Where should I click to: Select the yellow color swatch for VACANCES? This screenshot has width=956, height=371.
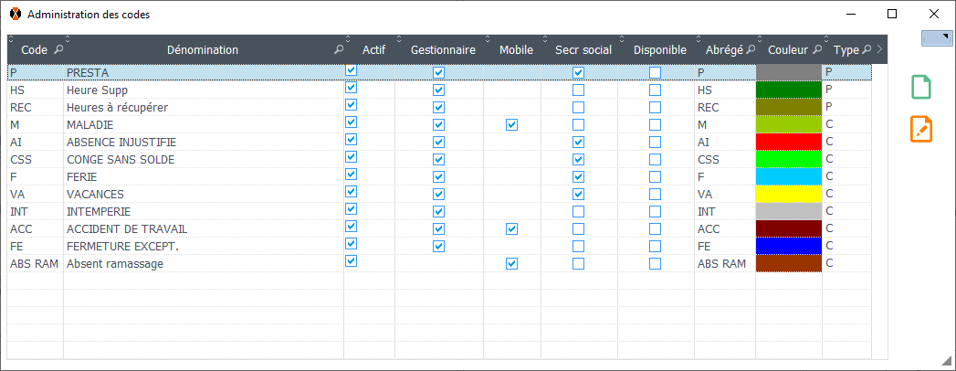pos(788,195)
